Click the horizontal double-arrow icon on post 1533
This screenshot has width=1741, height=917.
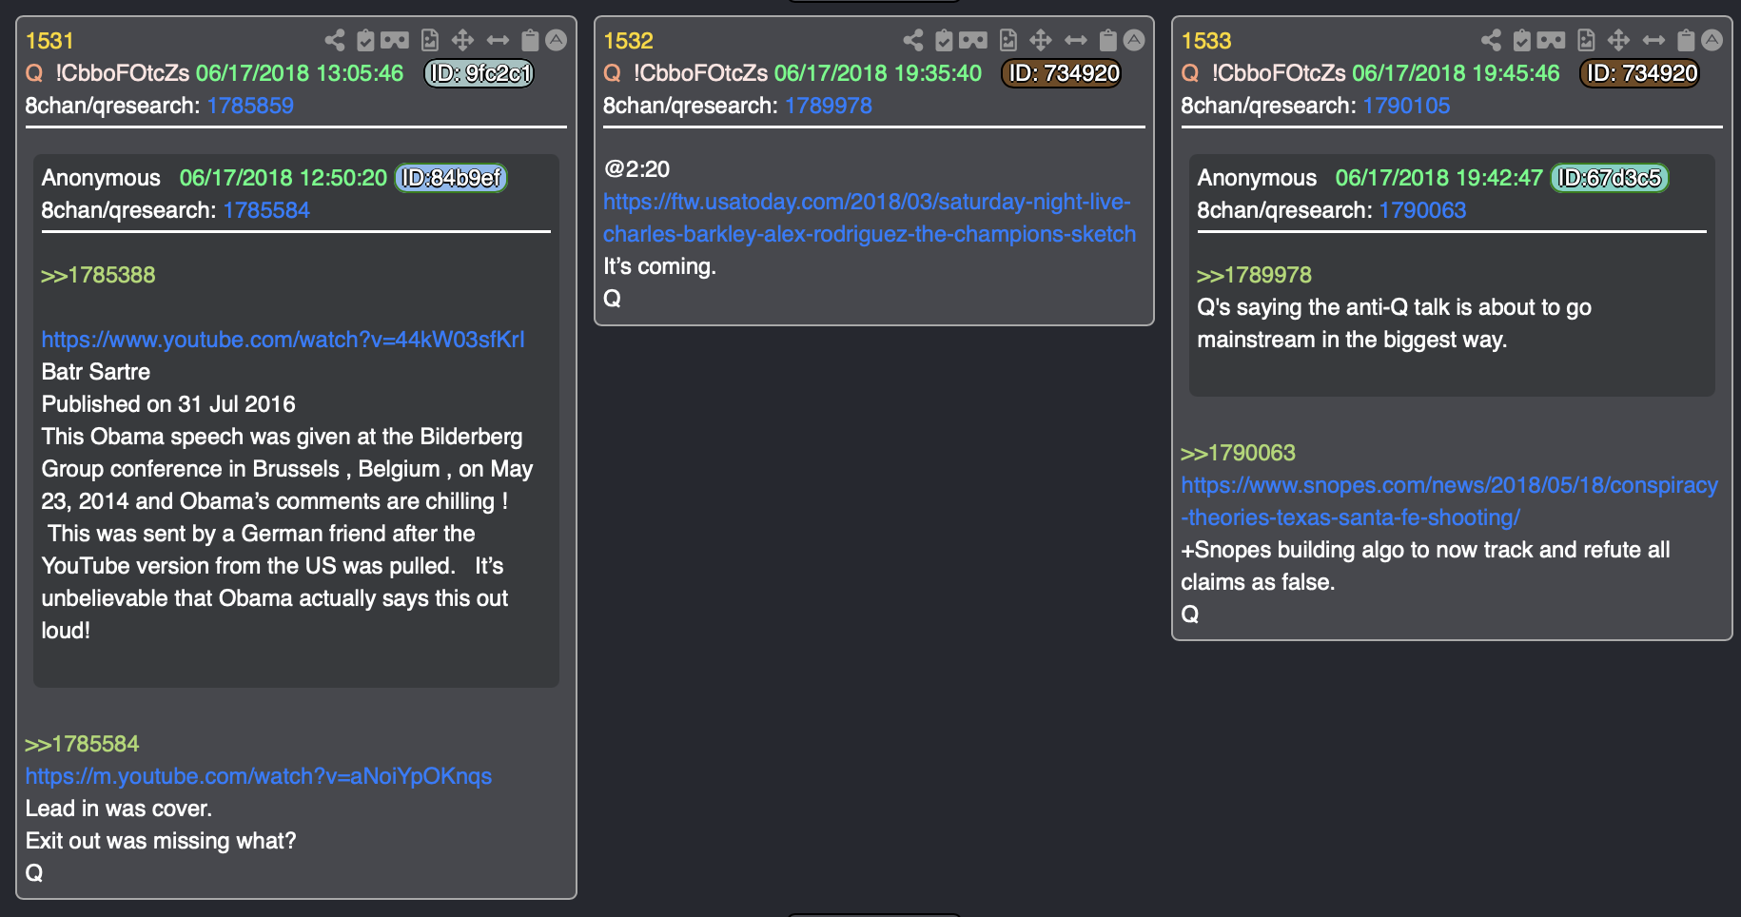coord(1654,40)
